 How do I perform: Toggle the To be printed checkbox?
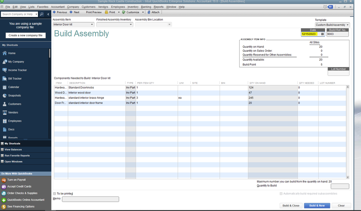tap(55, 194)
